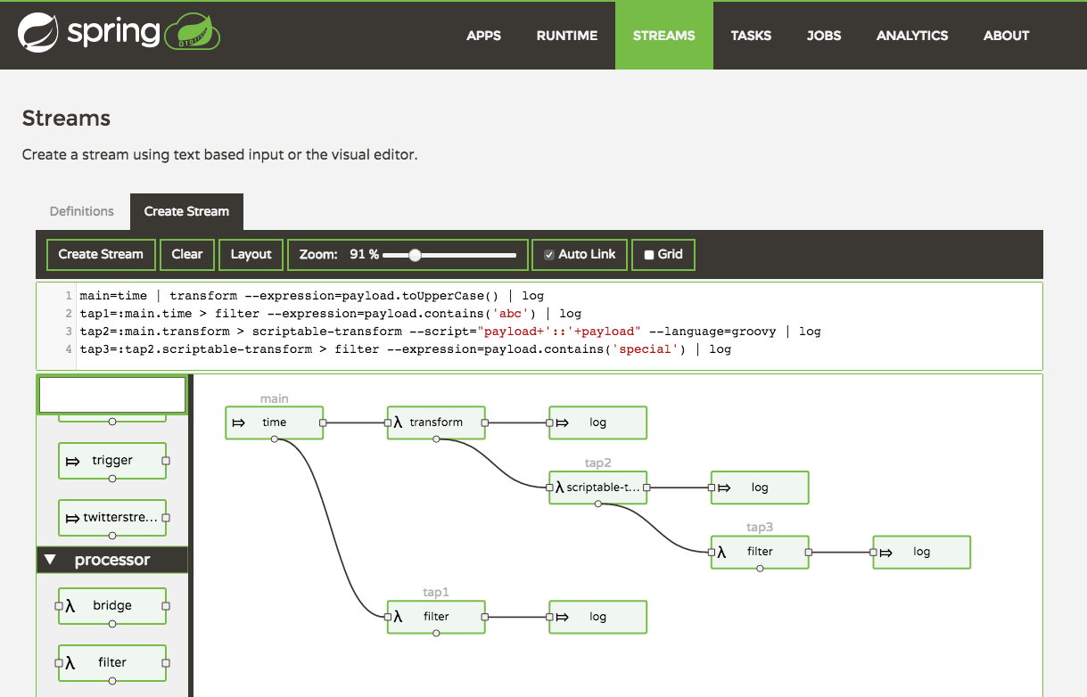Click the time node output port
This screenshot has height=697, width=1087.
[x=323, y=422]
